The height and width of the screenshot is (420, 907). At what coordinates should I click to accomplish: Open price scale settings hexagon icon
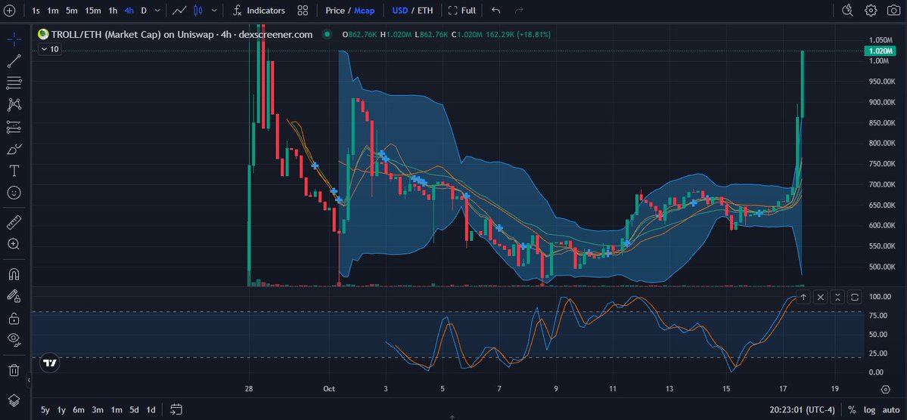point(886,390)
